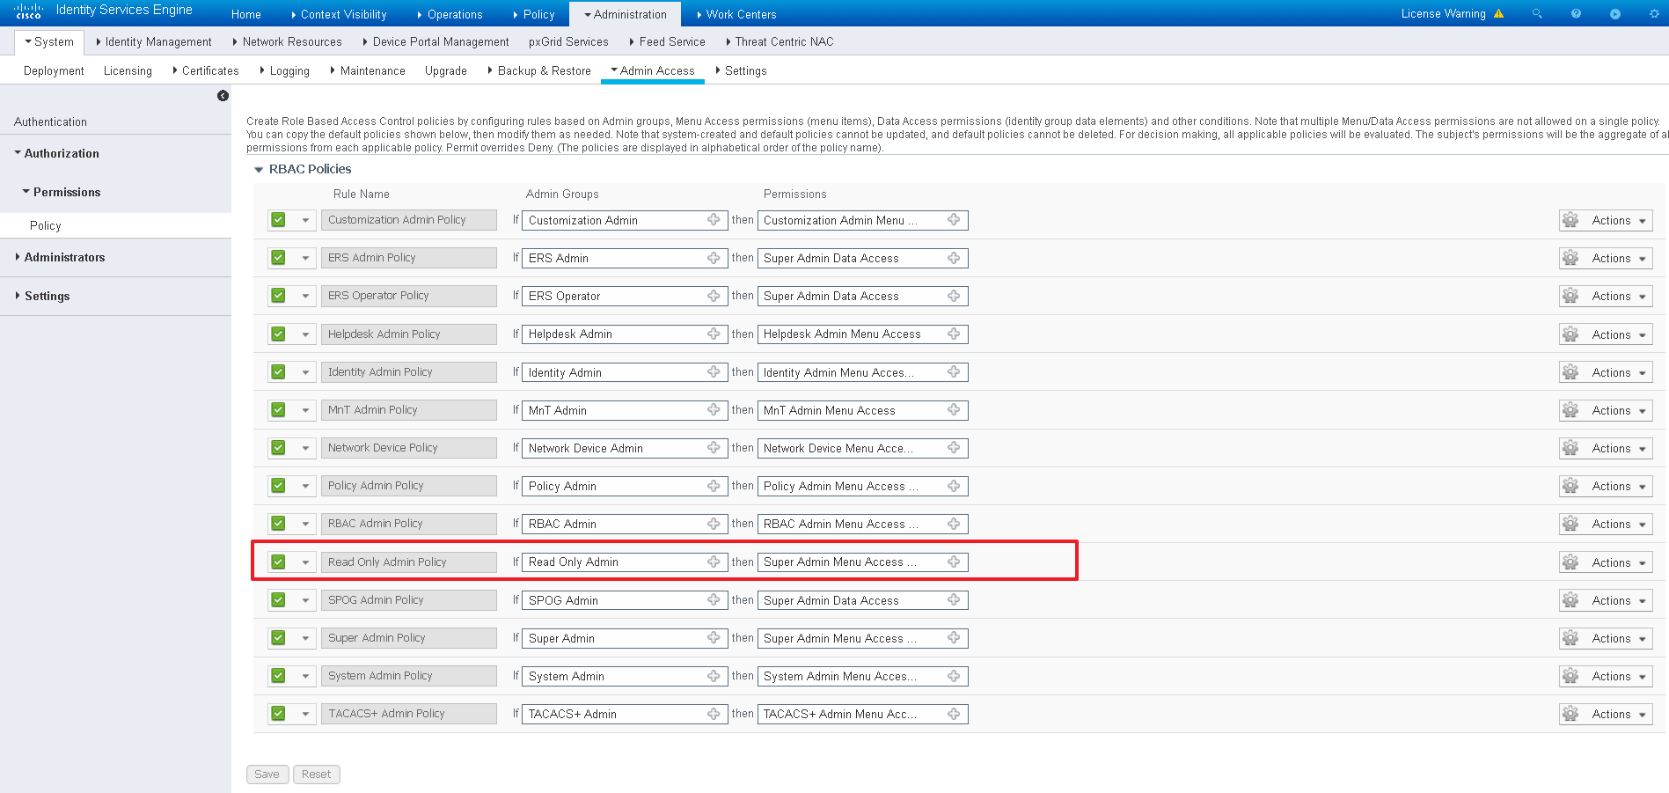Click gear icon for Identity Admin Policy row
Viewport: 1669px width, 793px height.
pos(1570,372)
